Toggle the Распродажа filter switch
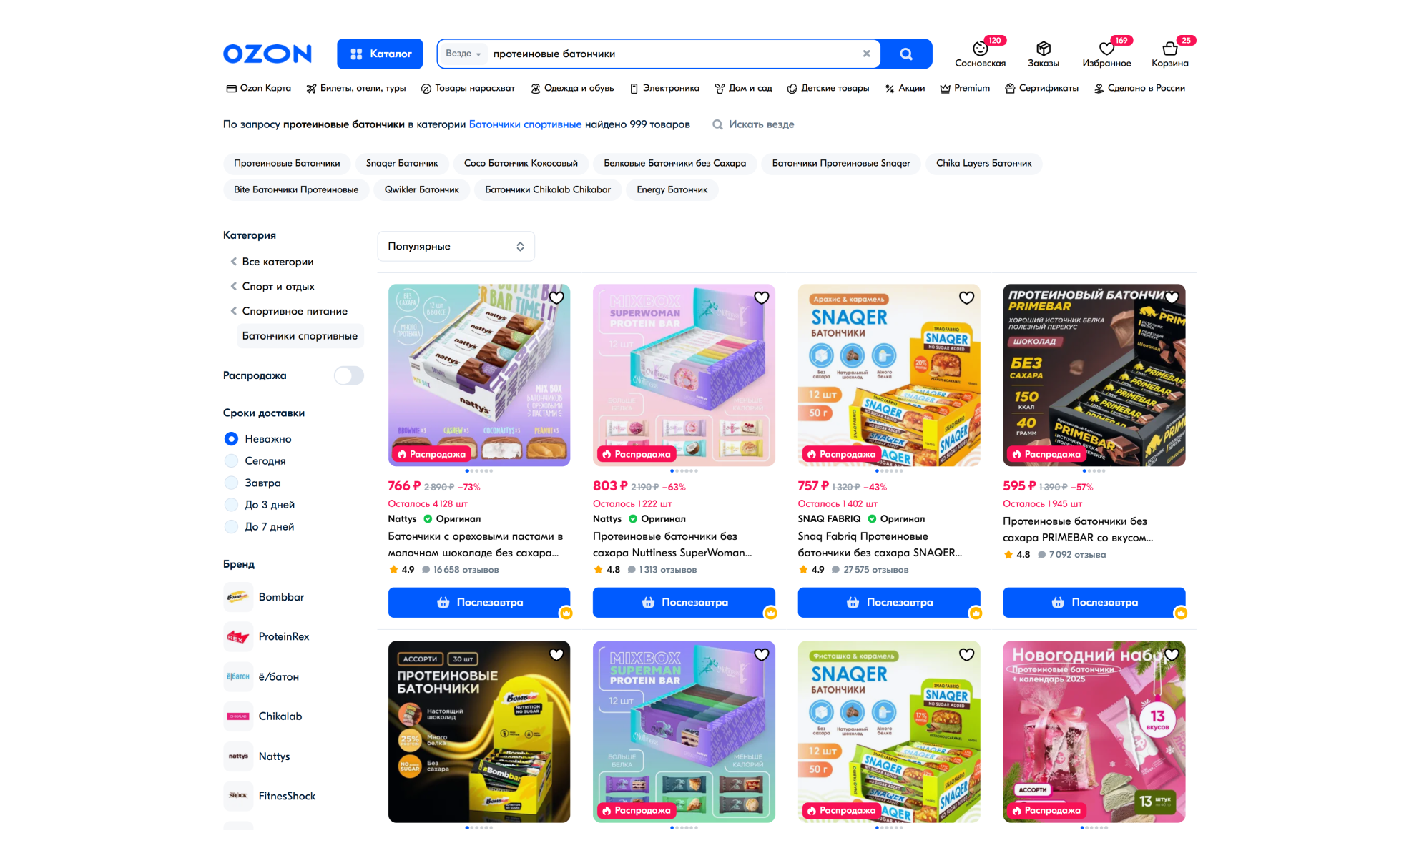Image resolution: width=1419 pixels, height=858 pixels. [349, 375]
